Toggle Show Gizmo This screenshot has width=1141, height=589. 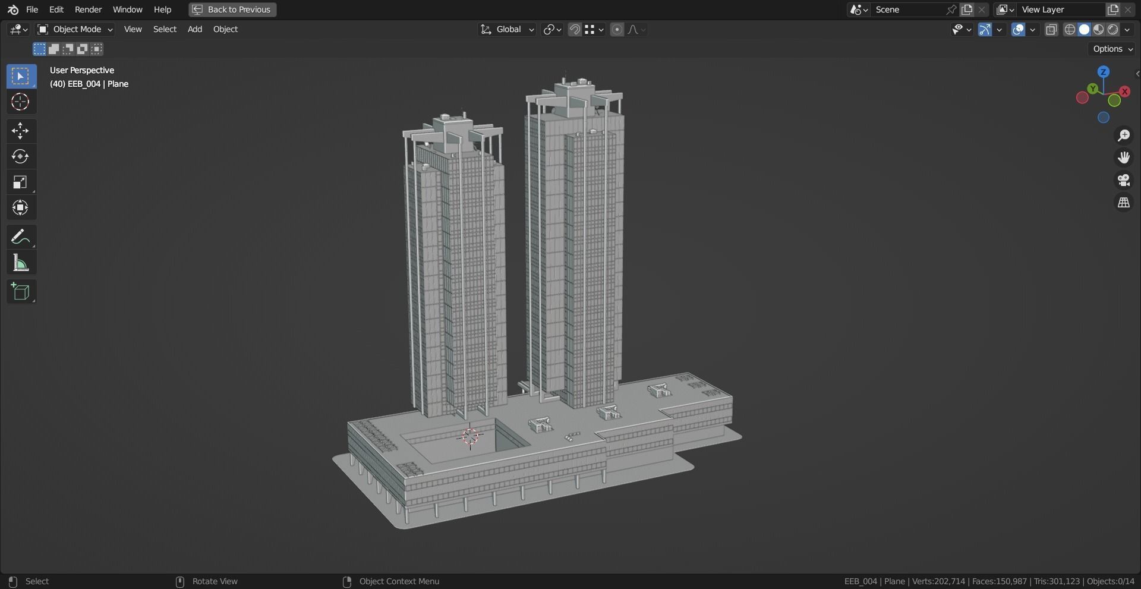pos(985,29)
